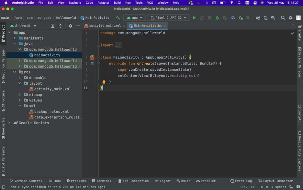Click the UTF-8 encoding in status bar
The width and height of the screenshot is (303, 190).
(x=263, y=187)
